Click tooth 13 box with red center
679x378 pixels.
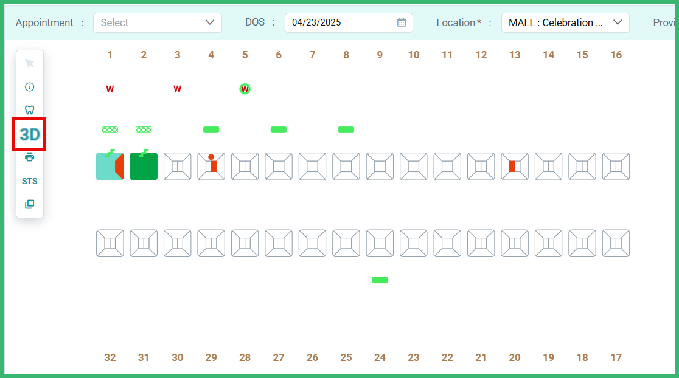(515, 167)
